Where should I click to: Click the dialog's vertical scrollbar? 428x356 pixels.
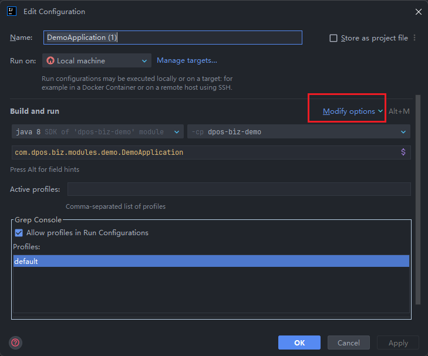tap(418, 199)
